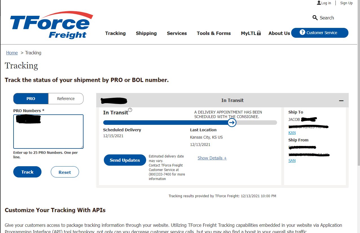Click the MyLTL padlock icon
Screen dimensions: 360x233
(x=259, y=33)
